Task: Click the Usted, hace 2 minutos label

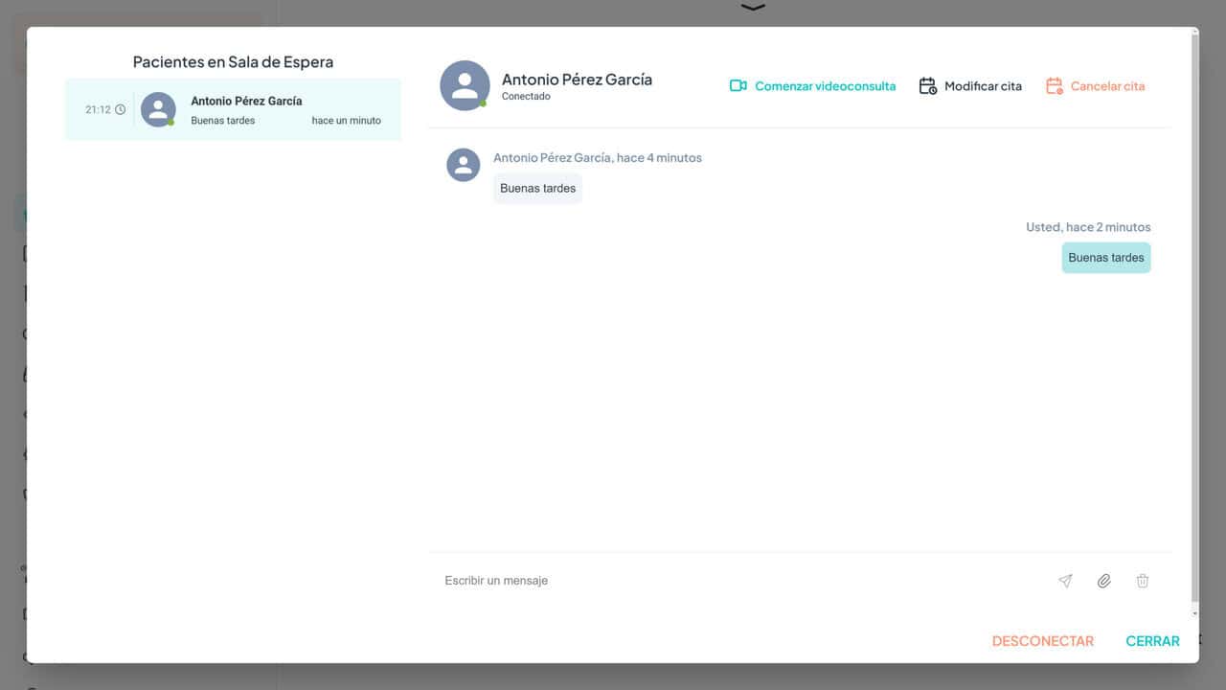Action: click(1088, 227)
